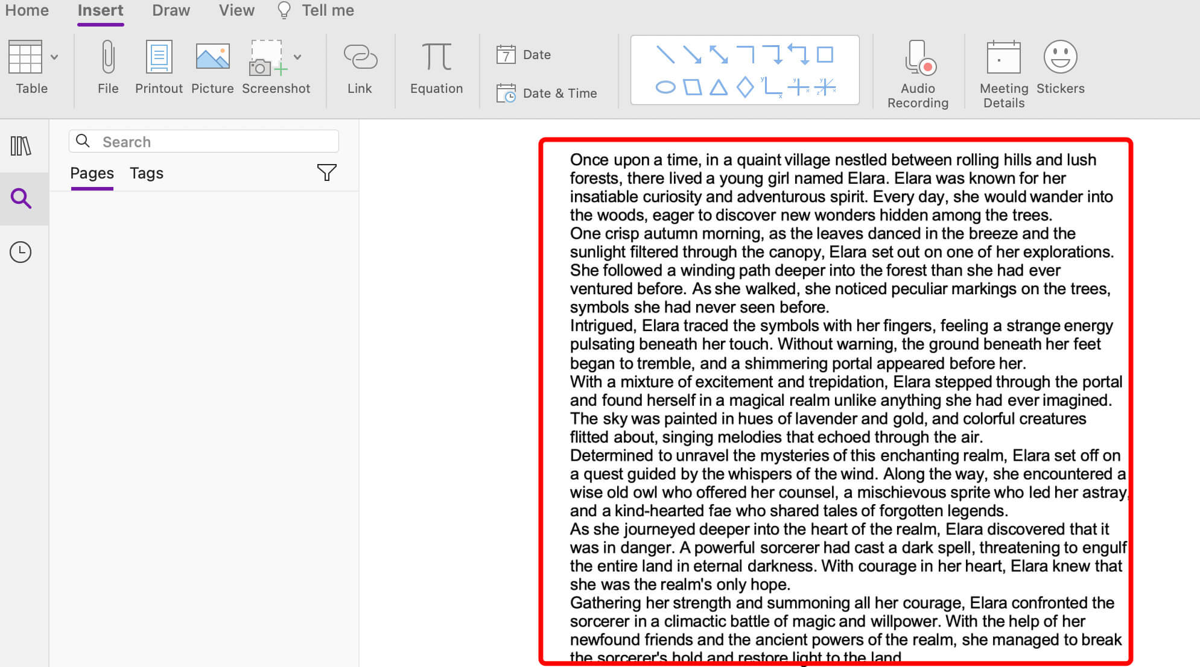
Task: Insert a file attachment with paperclip icon
Action: (x=108, y=67)
